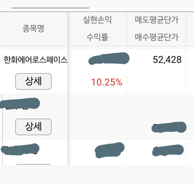Image resolution: width=194 pixels, height=184 pixels.
Task: Click the partially visible 상세 button at bottom
Action: pyautogui.click(x=33, y=164)
